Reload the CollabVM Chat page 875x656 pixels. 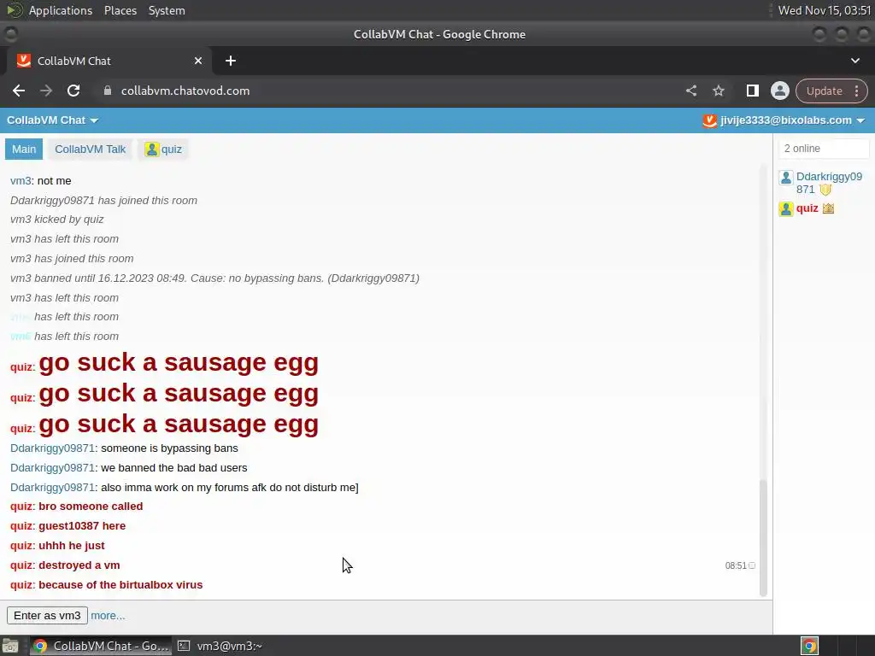(x=73, y=91)
